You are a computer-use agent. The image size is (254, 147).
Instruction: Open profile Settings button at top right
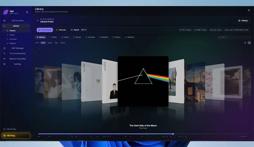click(x=243, y=21)
